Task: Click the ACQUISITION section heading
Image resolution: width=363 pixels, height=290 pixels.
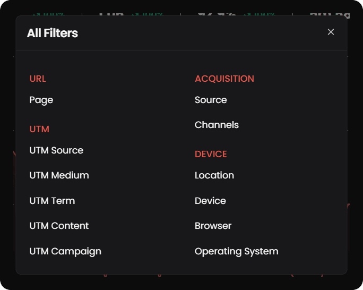Action: (224, 79)
